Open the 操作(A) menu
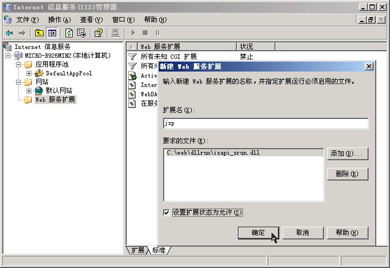The width and height of the screenshot is (390, 268). (59, 20)
